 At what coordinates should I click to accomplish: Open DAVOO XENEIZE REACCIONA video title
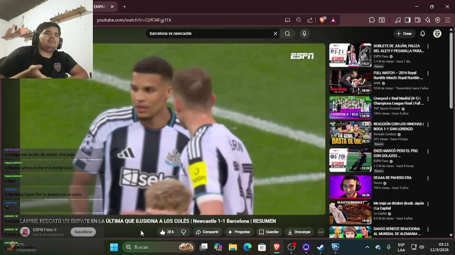[x=397, y=231]
